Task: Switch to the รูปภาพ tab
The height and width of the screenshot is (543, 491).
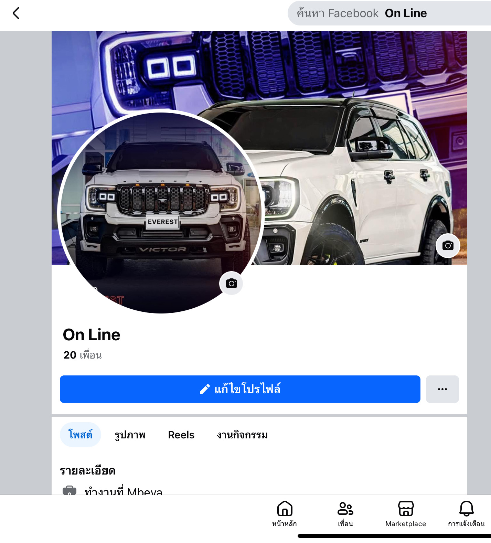Action: (130, 435)
